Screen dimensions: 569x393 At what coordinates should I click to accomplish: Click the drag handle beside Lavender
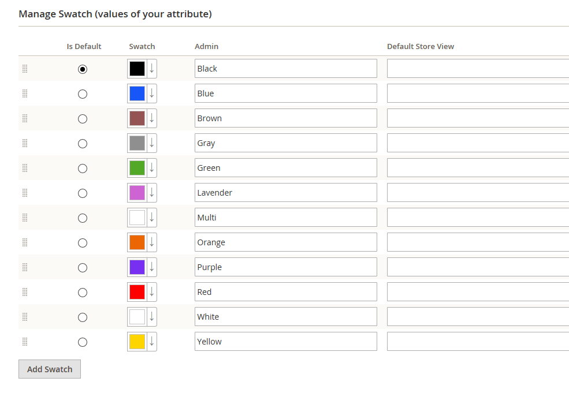(x=25, y=193)
